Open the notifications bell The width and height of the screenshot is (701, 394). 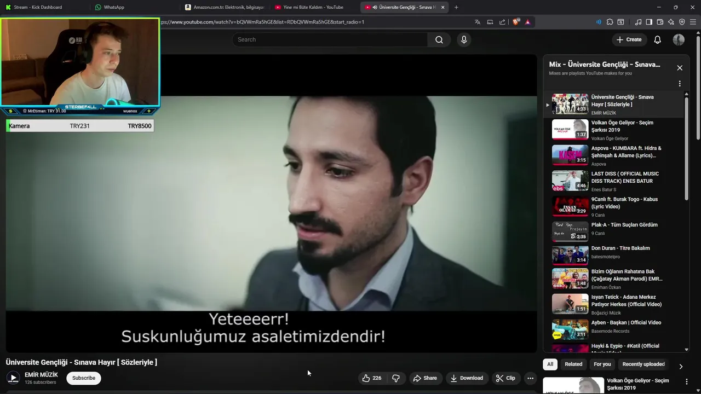tap(657, 39)
